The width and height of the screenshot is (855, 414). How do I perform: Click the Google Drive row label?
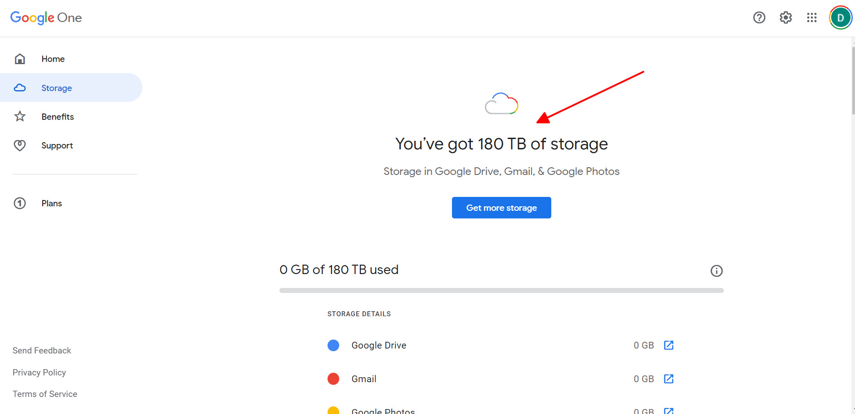[x=379, y=345]
